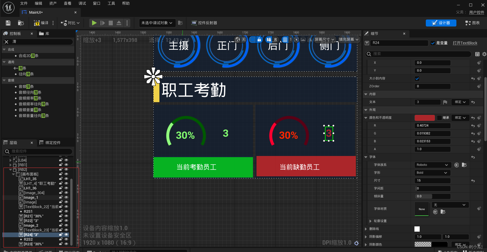Switch to 设计器 designer mode
The width and height of the screenshot is (487, 252).
pos(441,23)
